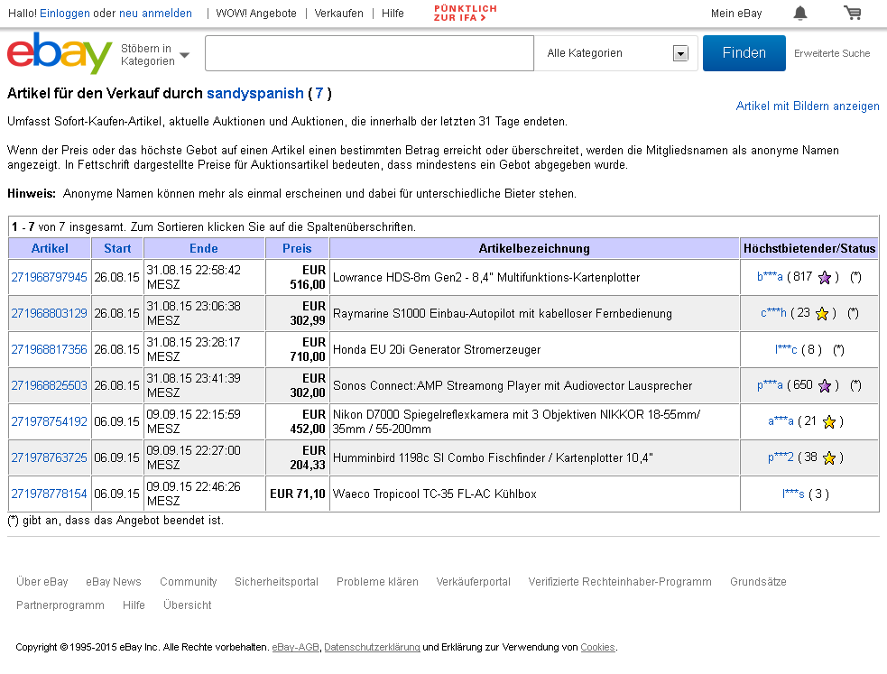The width and height of the screenshot is (887, 674).
Task: Click the Raymarine S1000 Einbau-Autopilot title
Action: click(503, 314)
